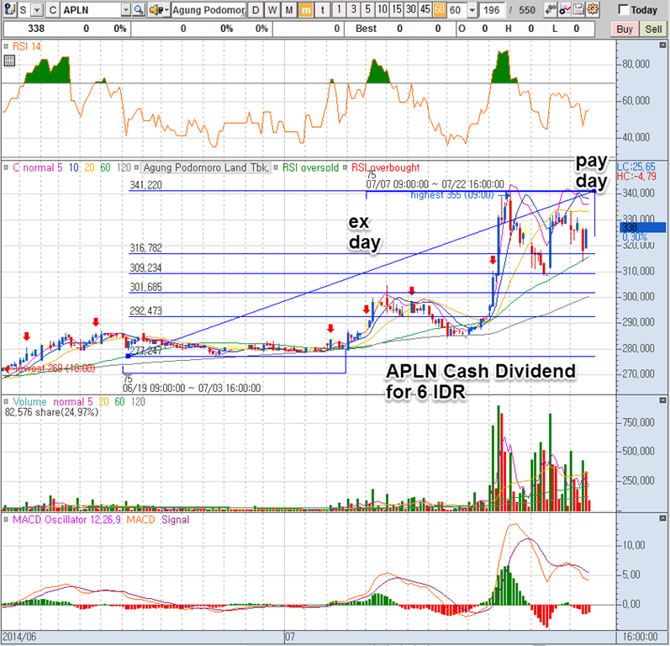Click the 341,220 level label
This screenshot has width=670, height=646.
point(145,185)
